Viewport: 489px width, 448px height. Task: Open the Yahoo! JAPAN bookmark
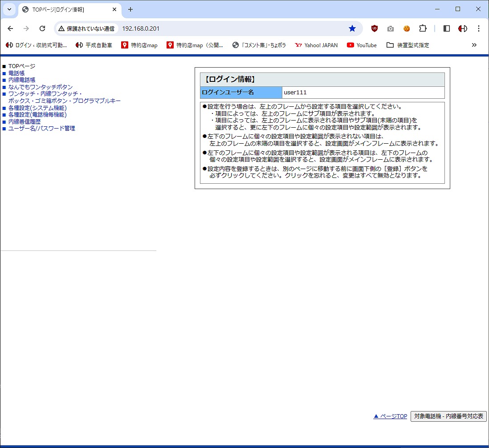click(x=316, y=45)
